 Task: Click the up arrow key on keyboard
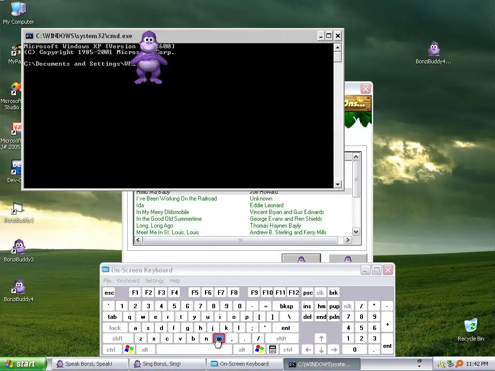pyautogui.click(x=321, y=339)
